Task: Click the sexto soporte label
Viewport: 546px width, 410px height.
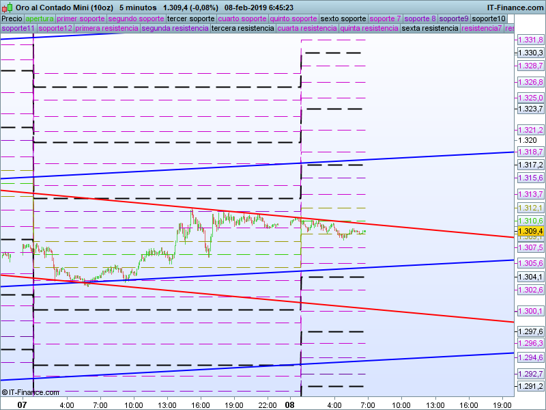Action: (x=343, y=18)
